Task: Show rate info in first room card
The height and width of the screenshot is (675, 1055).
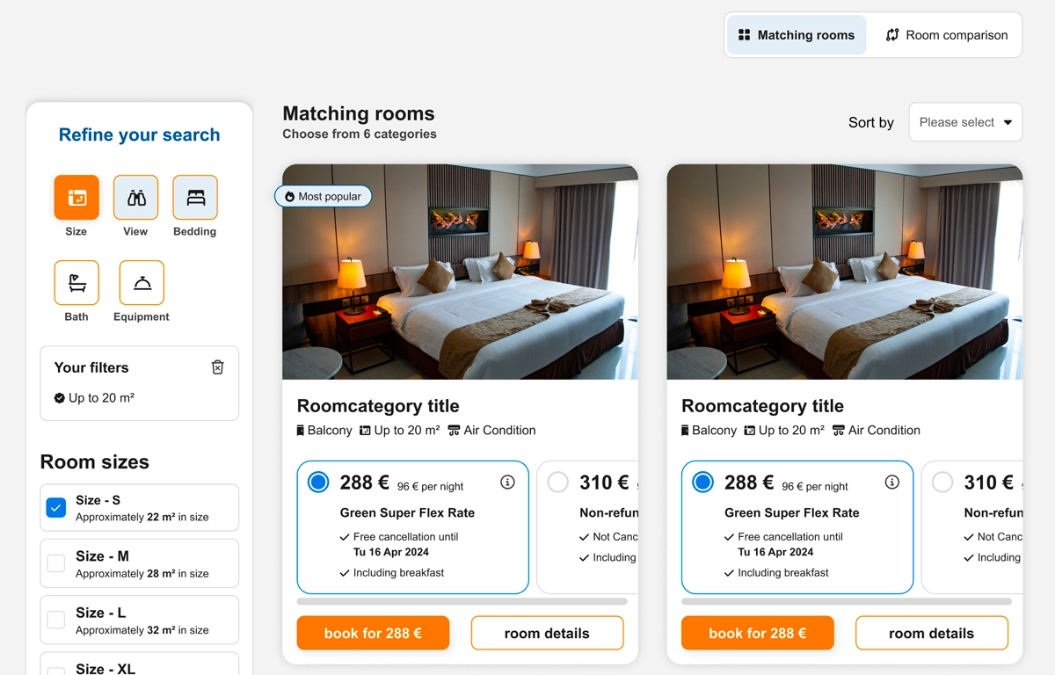Action: click(x=507, y=482)
